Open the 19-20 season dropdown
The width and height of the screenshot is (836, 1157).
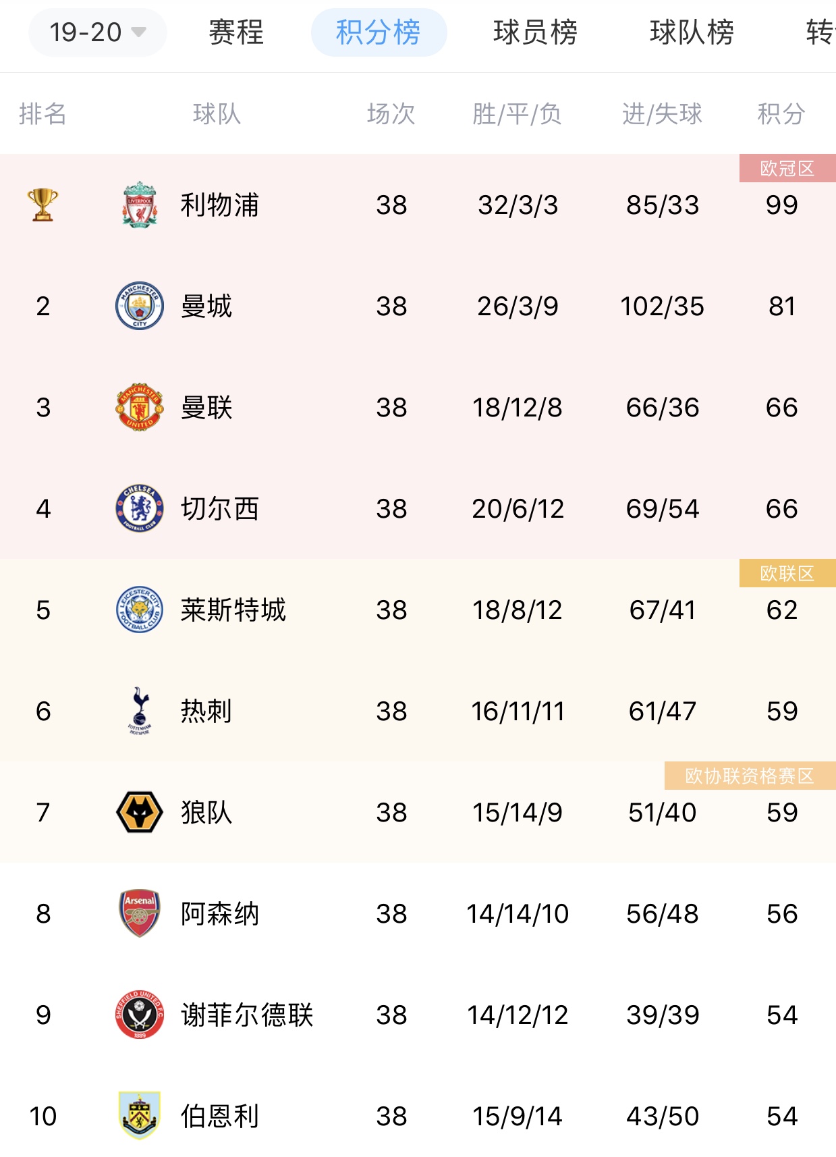pos(98,32)
